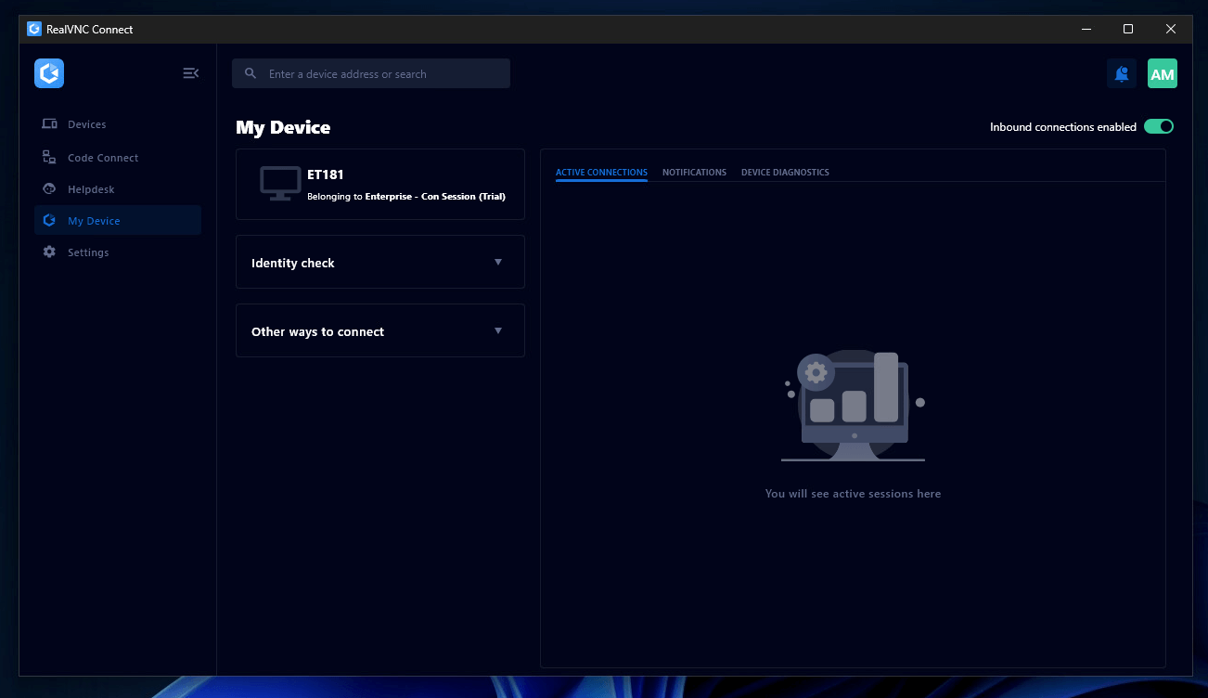Switch to the Notifications tab

[x=694, y=173]
